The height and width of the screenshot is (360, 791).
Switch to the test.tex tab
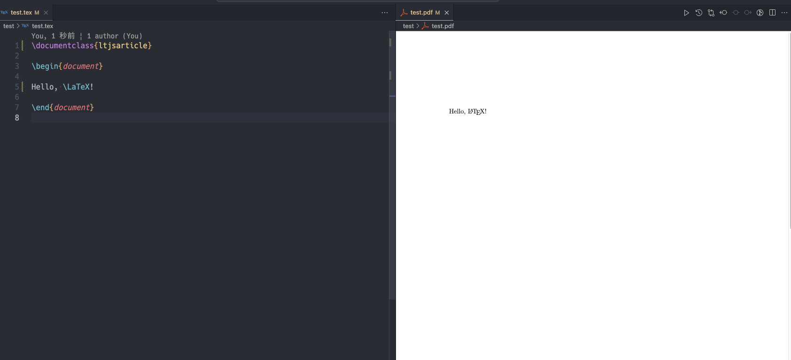click(x=21, y=13)
